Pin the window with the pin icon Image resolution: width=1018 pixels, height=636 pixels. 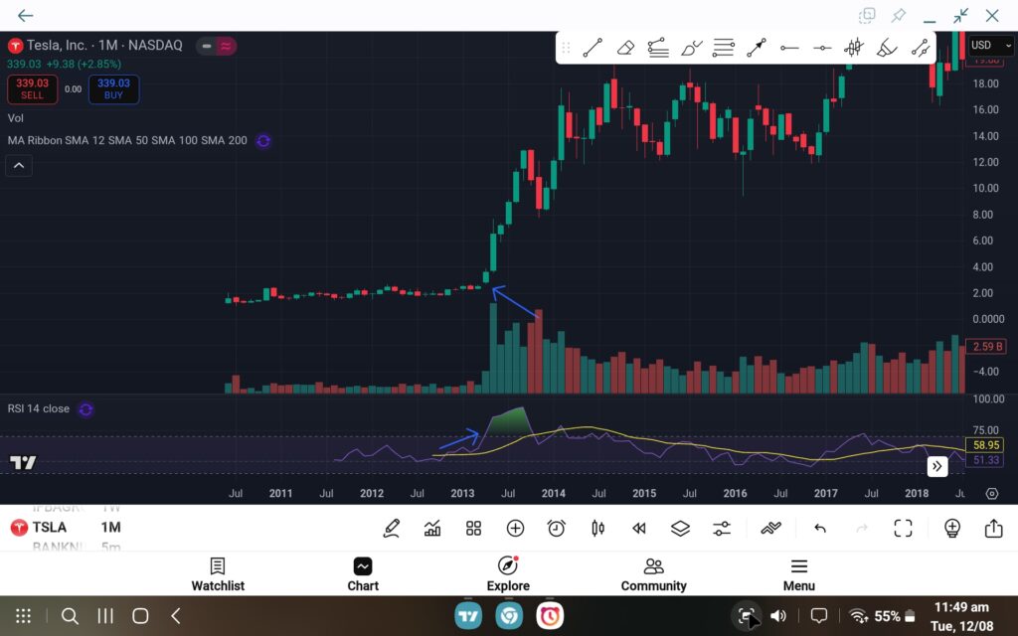[899, 16]
